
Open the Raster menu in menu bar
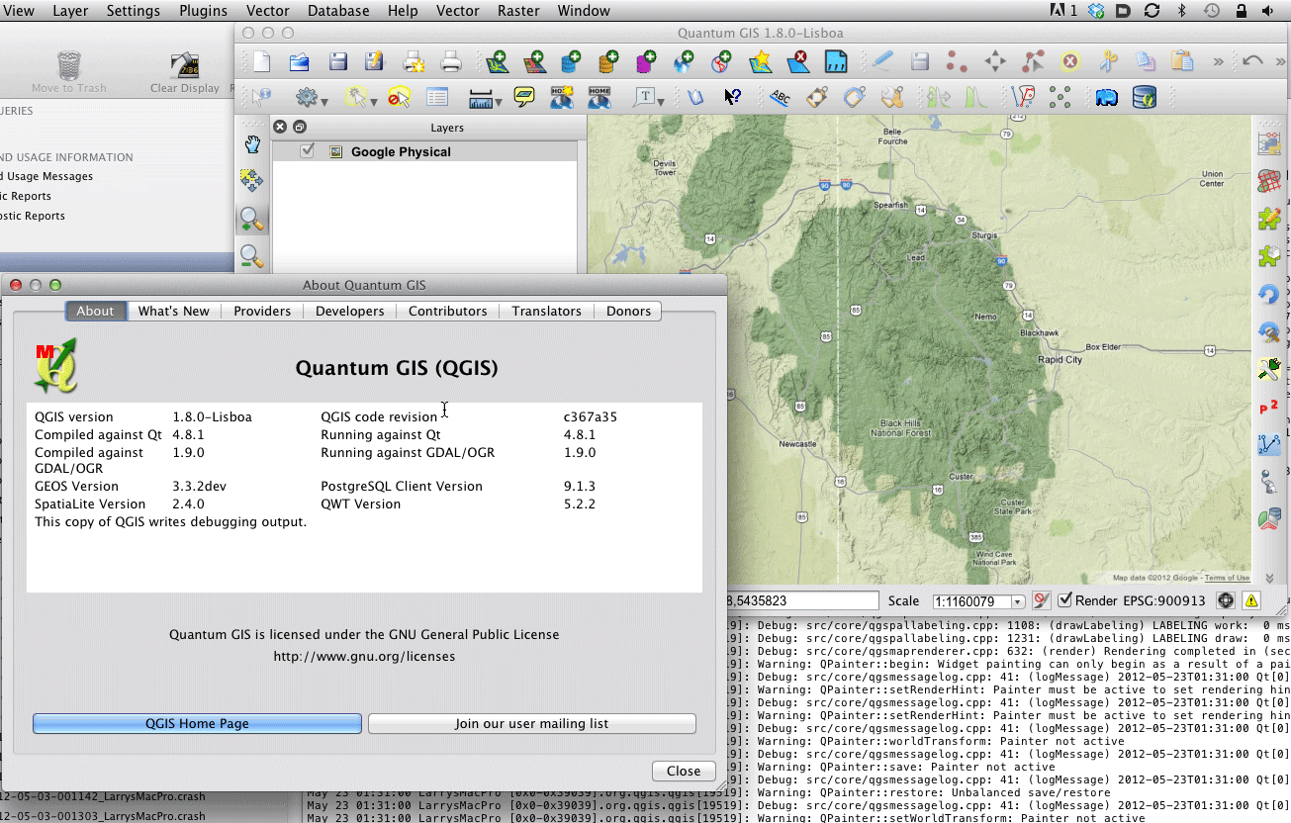(518, 11)
